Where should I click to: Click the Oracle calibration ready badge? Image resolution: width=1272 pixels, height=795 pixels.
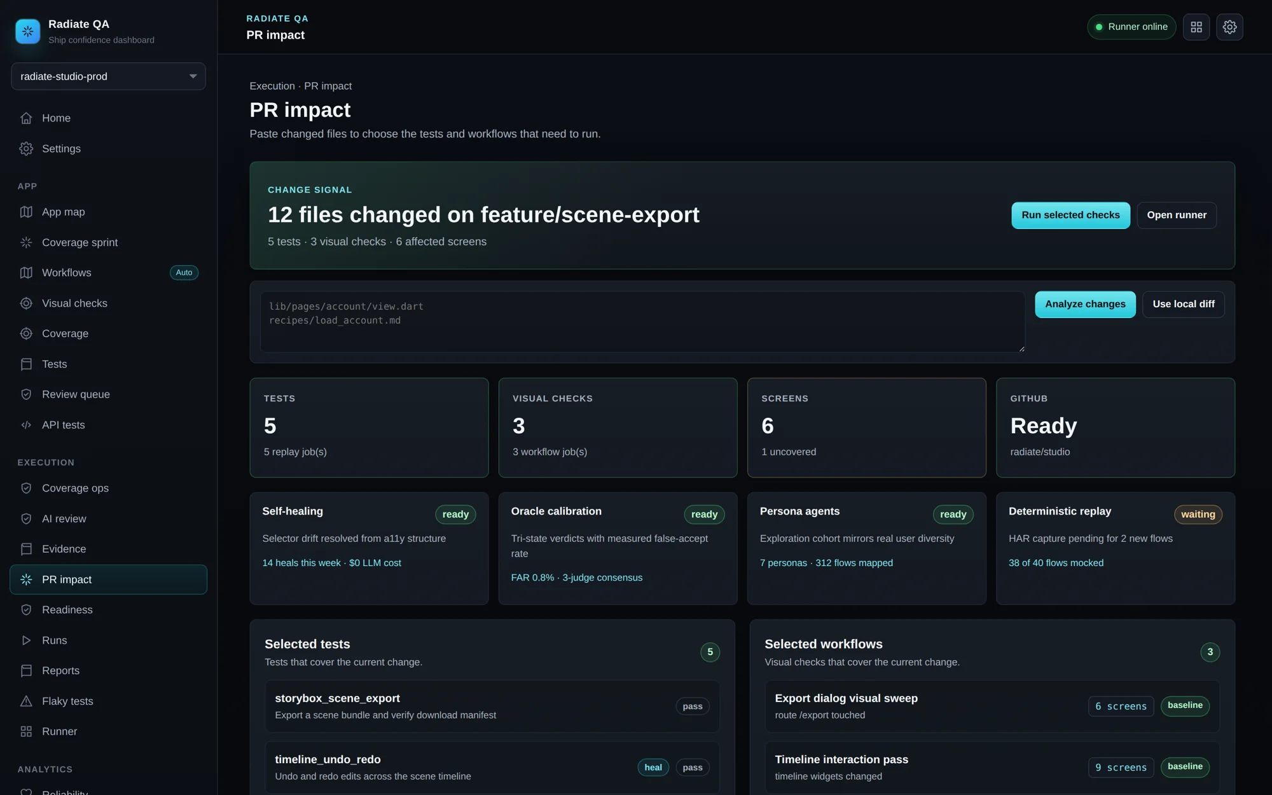point(704,515)
